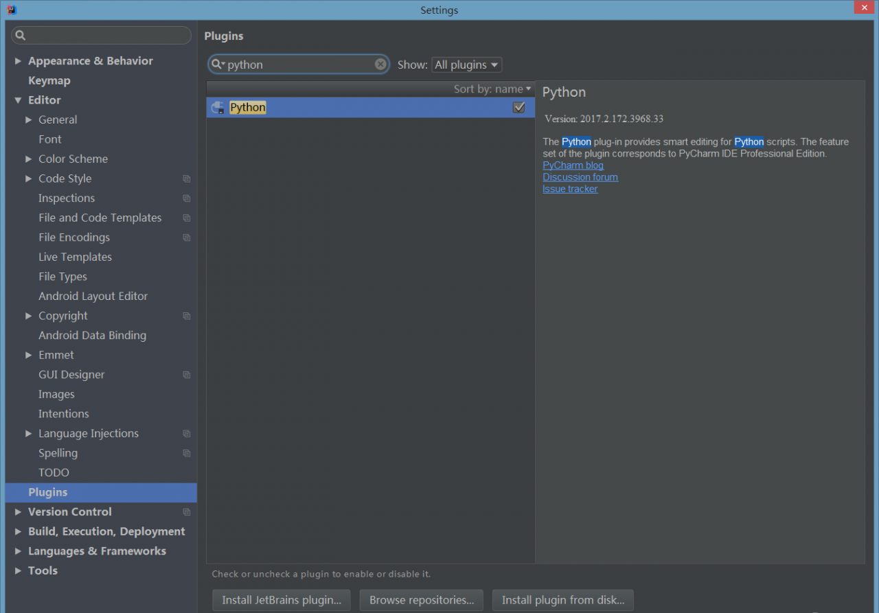The width and height of the screenshot is (879, 613).
Task: Click the Browse repositories button
Action: pos(422,600)
